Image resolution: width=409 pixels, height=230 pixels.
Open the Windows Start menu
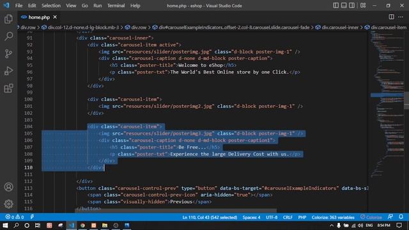(x=5, y=226)
